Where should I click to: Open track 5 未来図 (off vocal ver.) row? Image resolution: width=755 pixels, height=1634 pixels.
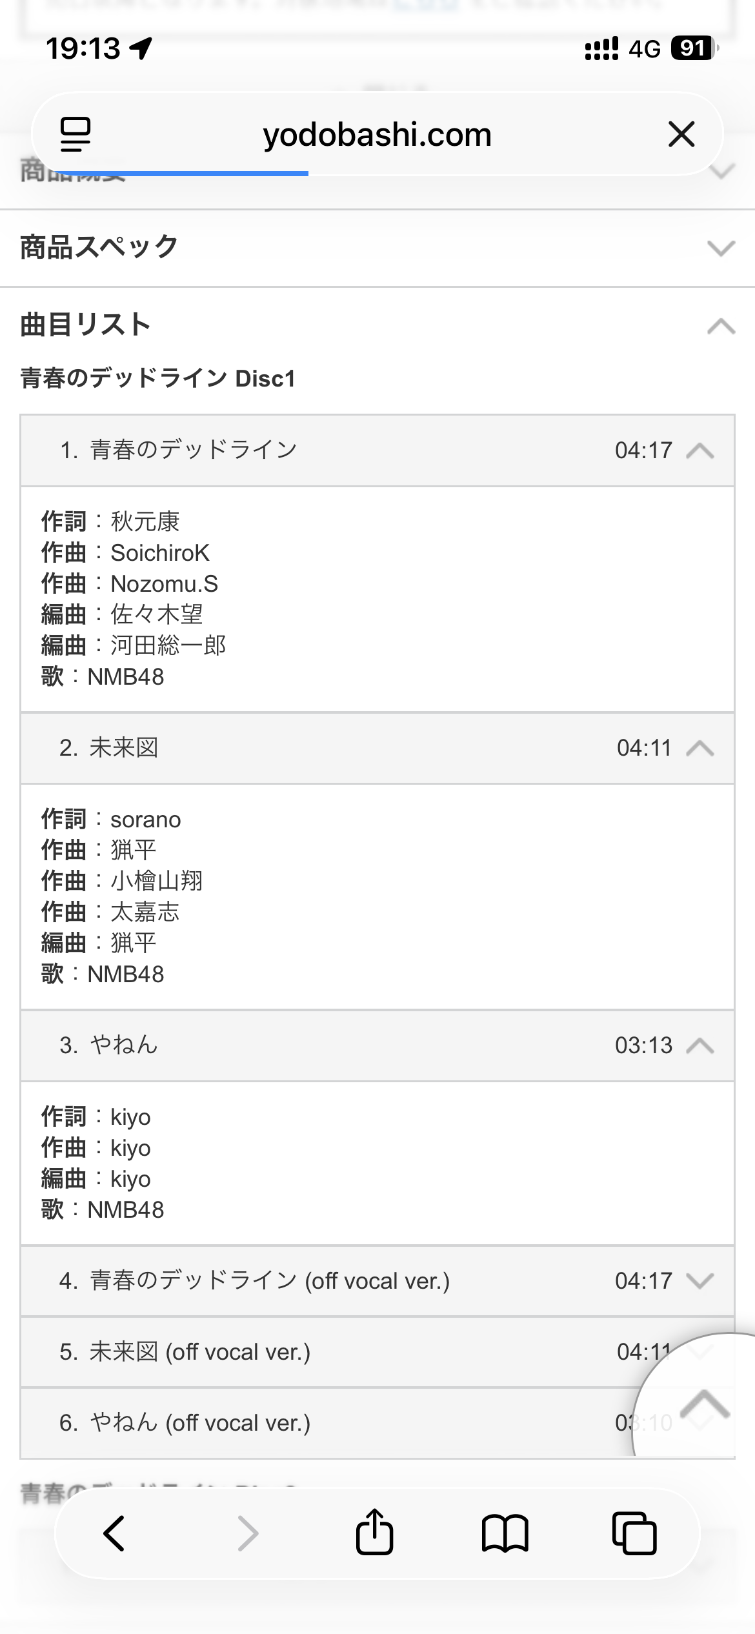pyautogui.click(x=323, y=1351)
